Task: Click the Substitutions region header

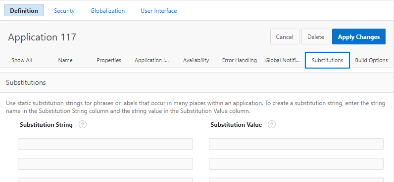Action: point(26,82)
